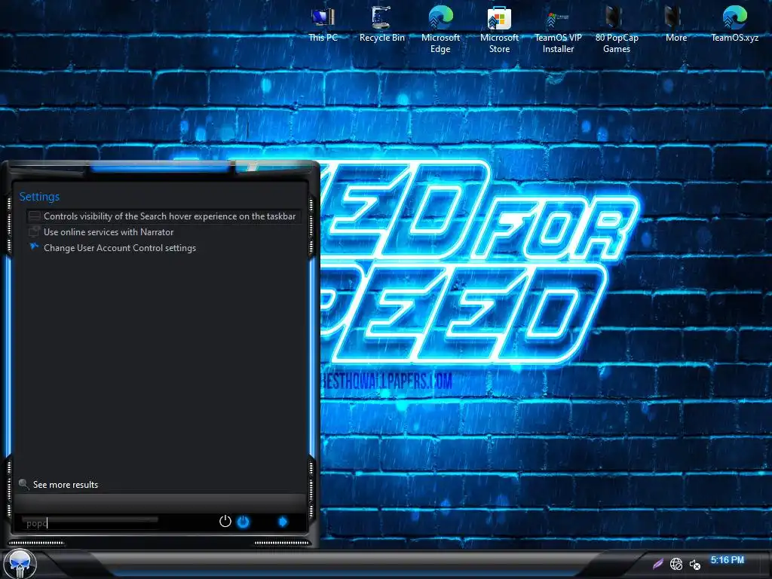Select TeamOS VIP Installer icon
The height and width of the screenshot is (579, 772).
point(558,29)
